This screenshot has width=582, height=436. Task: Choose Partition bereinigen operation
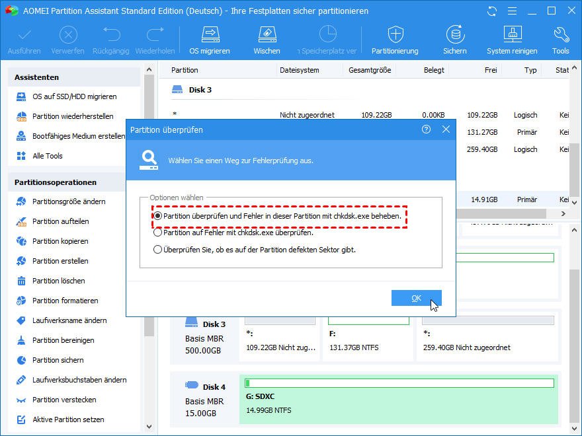56,340
